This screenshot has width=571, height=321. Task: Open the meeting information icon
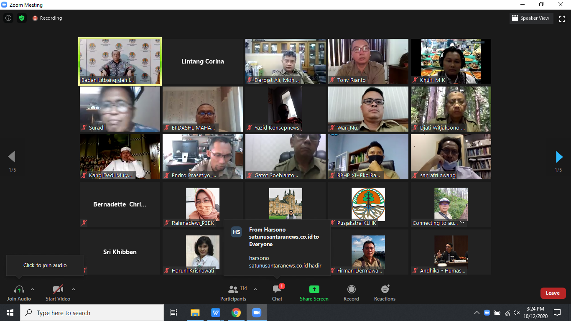pyautogui.click(x=8, y=18)
